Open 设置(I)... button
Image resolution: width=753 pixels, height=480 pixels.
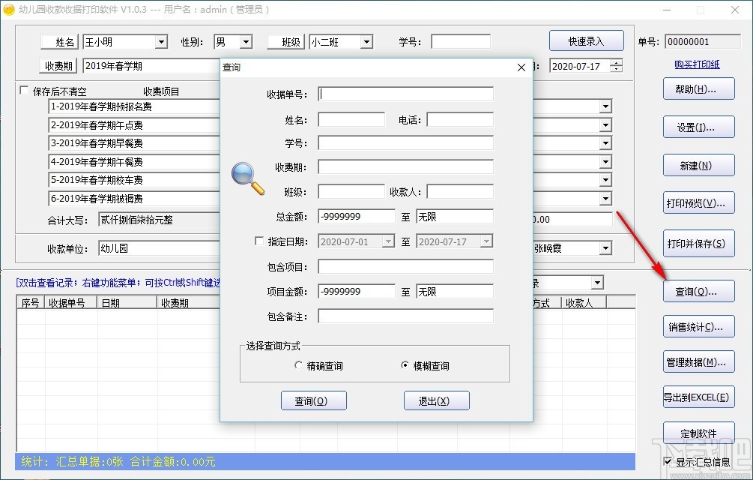click(x=699, y=127)
